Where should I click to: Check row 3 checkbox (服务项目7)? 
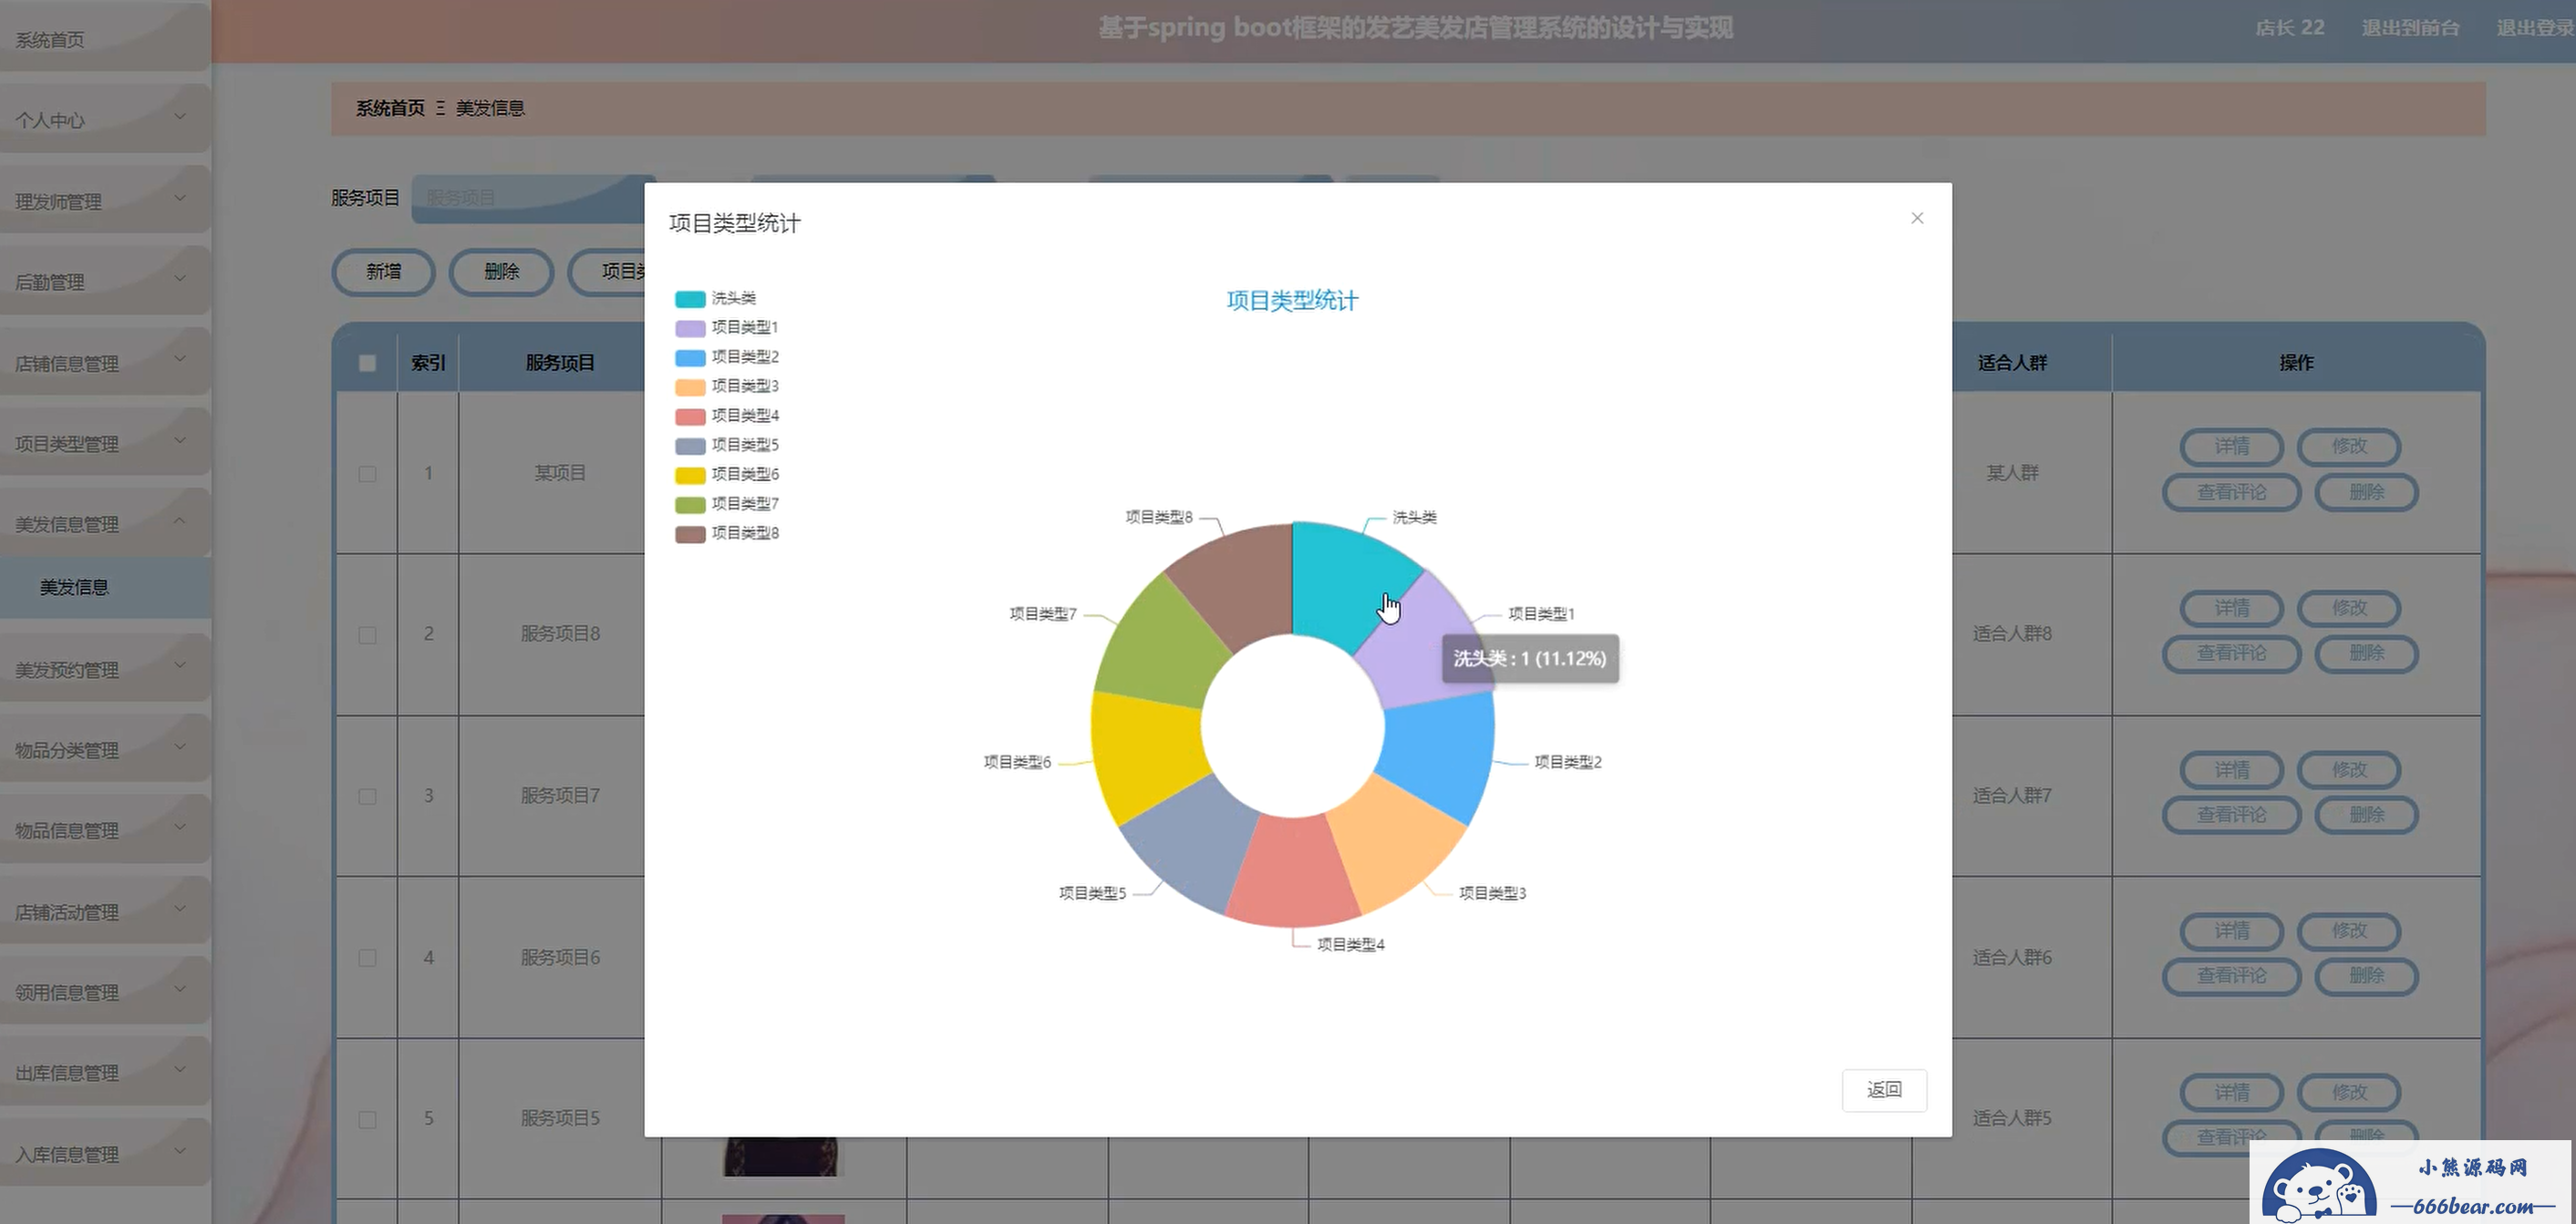tap(367, 797)
